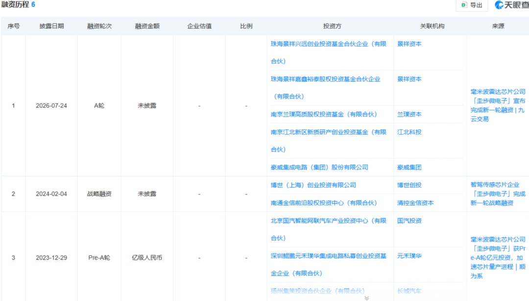Open investor 北京国汽智能网联汽车产业投资中心

click(328, 229)
